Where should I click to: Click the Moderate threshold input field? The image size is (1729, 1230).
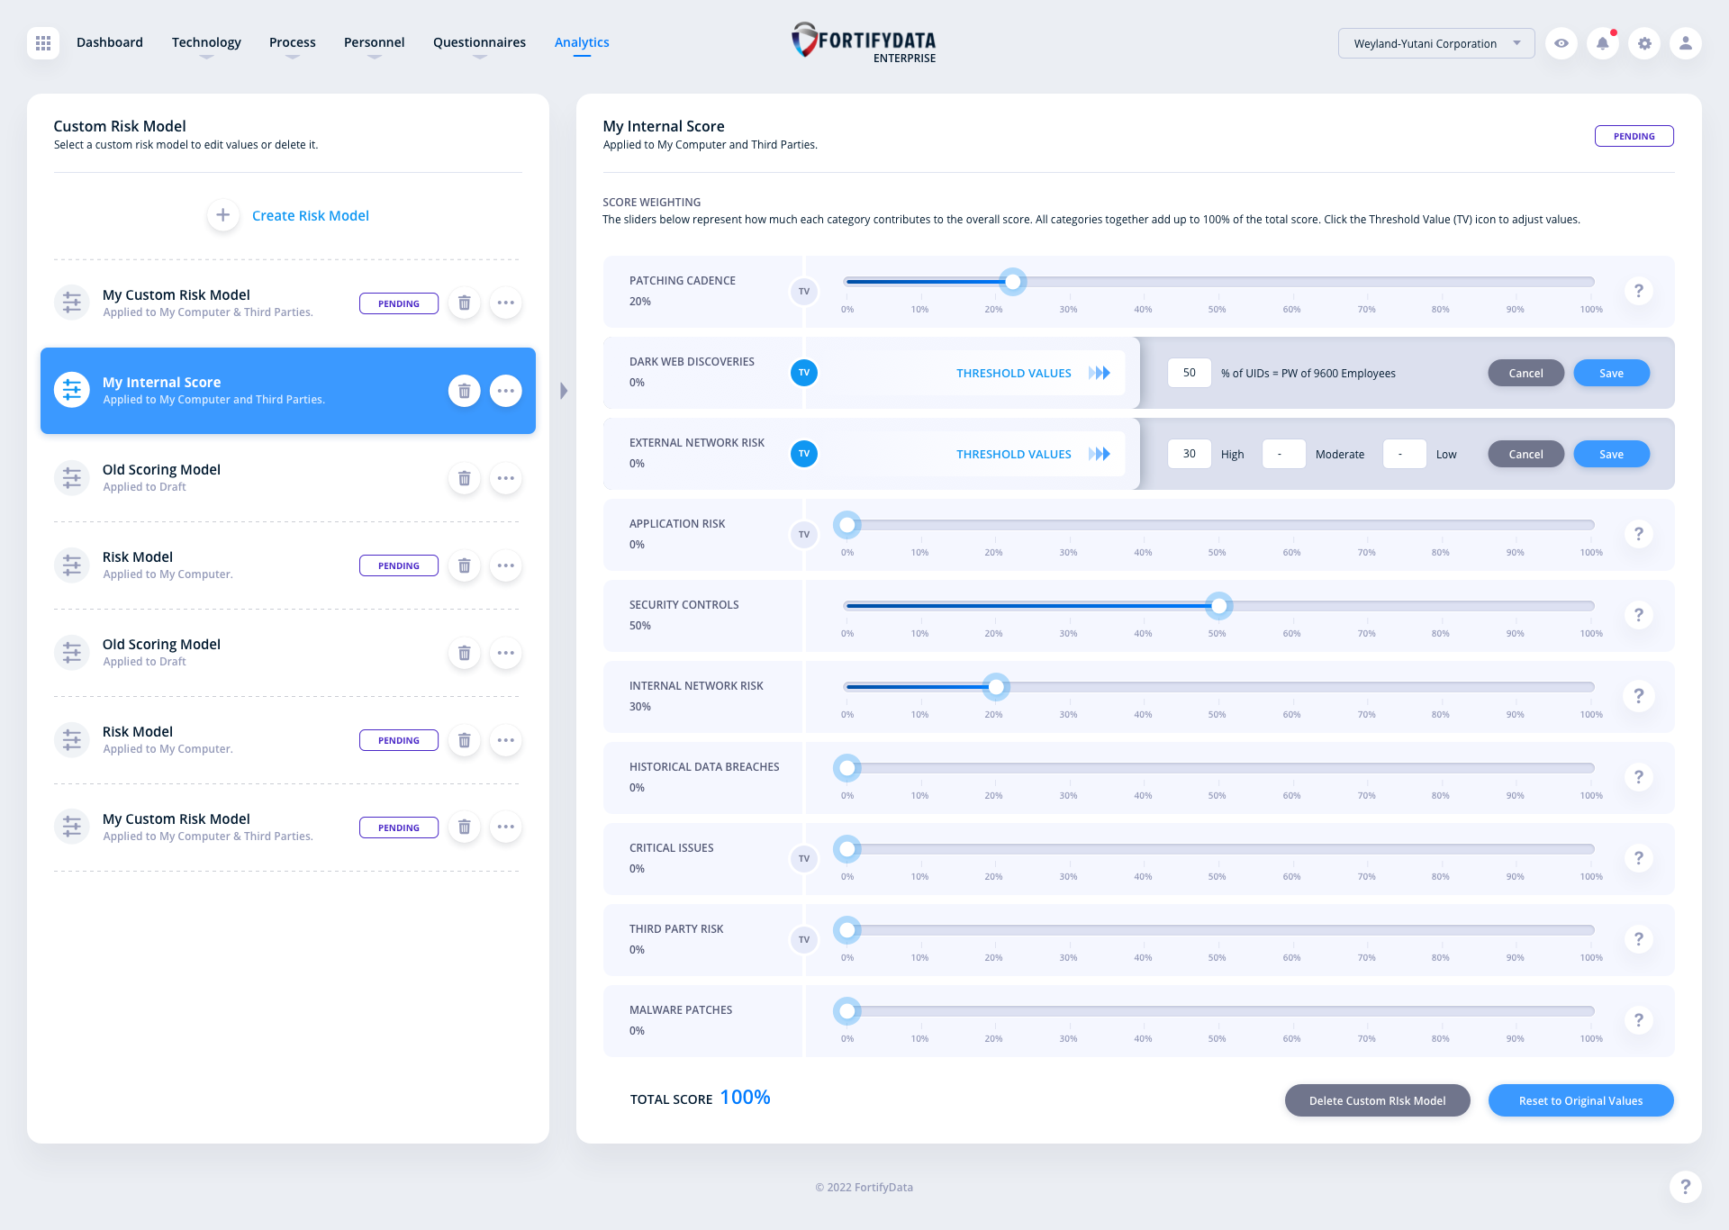click(1283, 454)
